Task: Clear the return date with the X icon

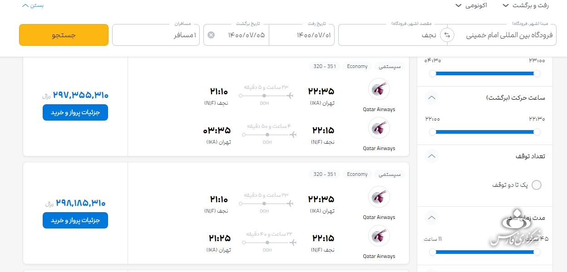Action: [211, 35]
